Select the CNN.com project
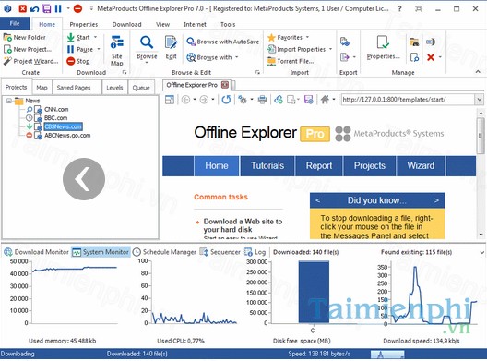The image size is (487, 361). click(56, 110)
